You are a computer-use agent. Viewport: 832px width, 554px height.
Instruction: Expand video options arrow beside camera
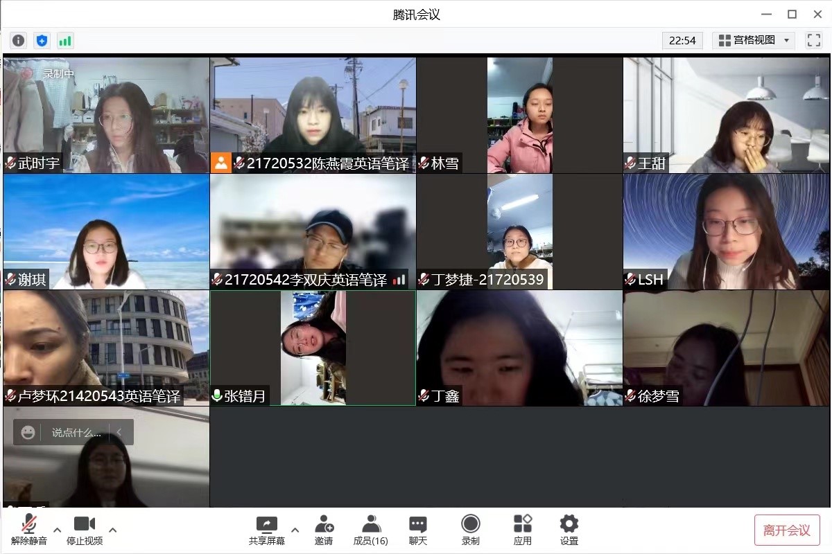113,530
